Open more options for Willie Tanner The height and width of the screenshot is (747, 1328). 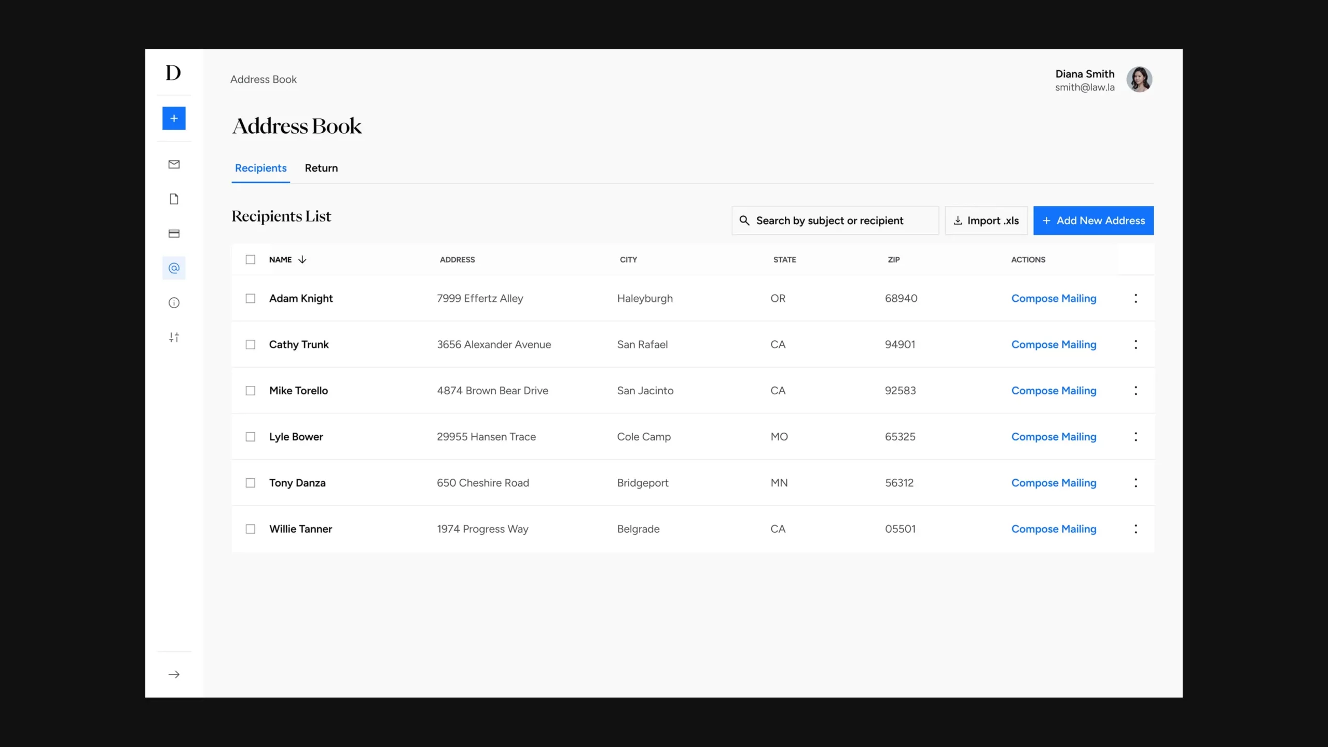point(1136,529)
